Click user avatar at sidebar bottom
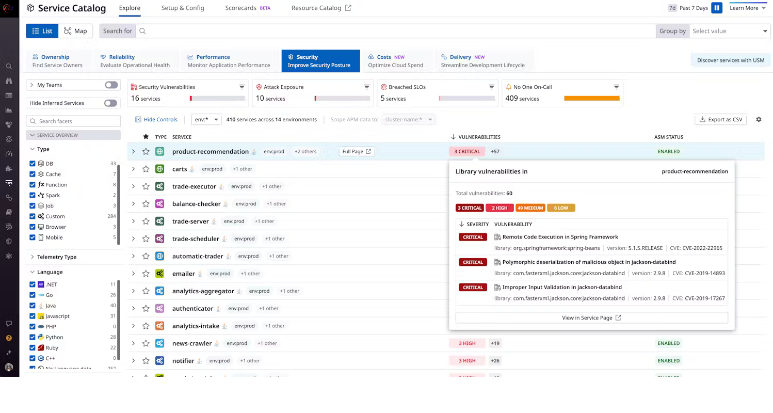Screen dimensions: 773x413 click(9, 368)
